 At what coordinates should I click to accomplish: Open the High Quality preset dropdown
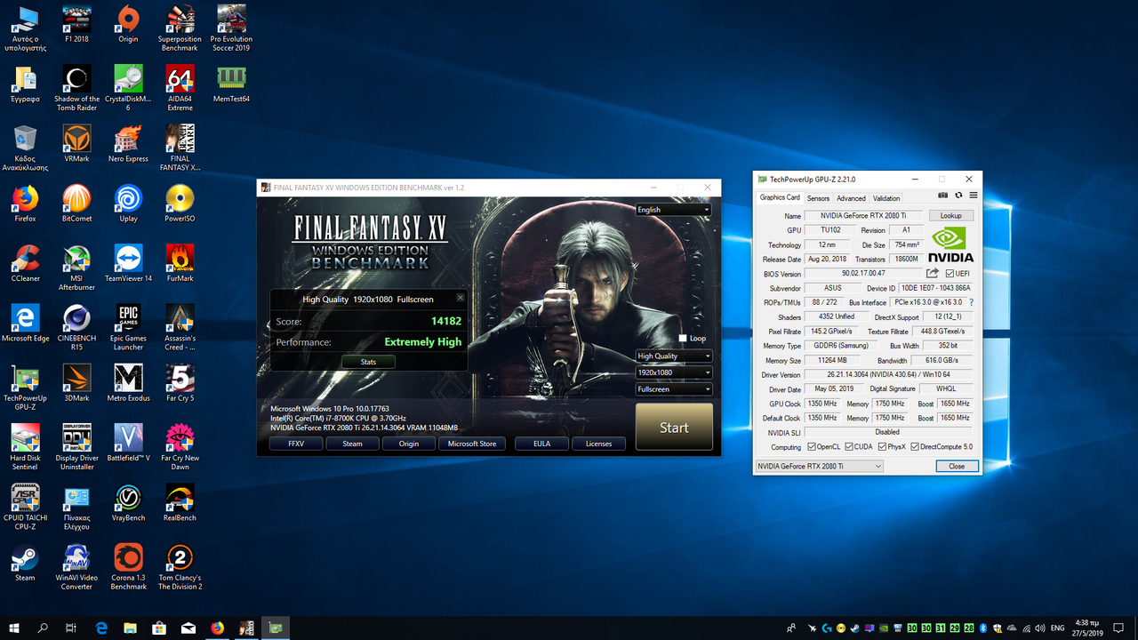pyautogui.click(x=674, y=356)
